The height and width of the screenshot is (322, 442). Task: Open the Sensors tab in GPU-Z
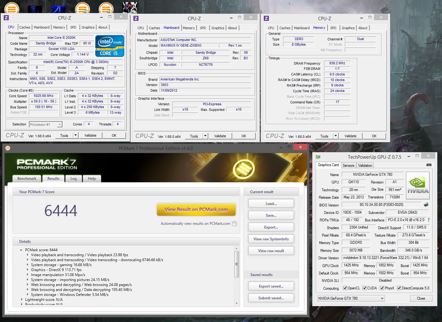(x=349, y=166)
